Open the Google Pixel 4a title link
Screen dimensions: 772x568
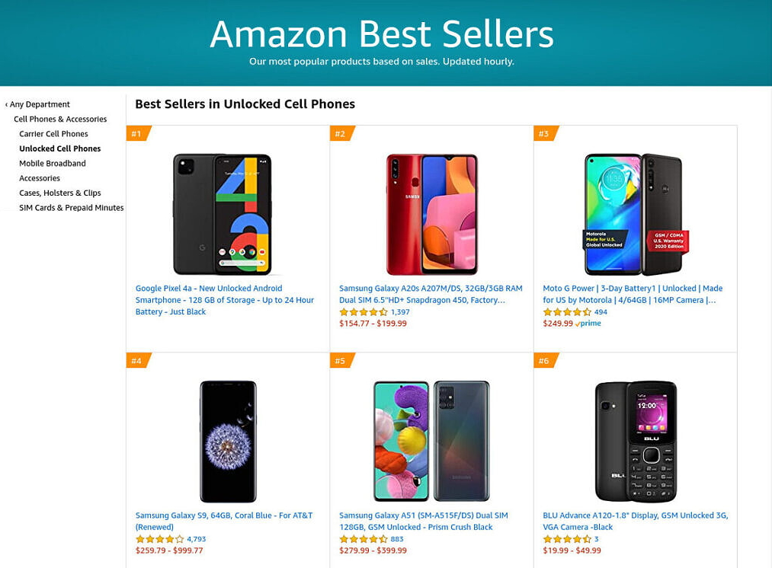(x=225, y=300)
